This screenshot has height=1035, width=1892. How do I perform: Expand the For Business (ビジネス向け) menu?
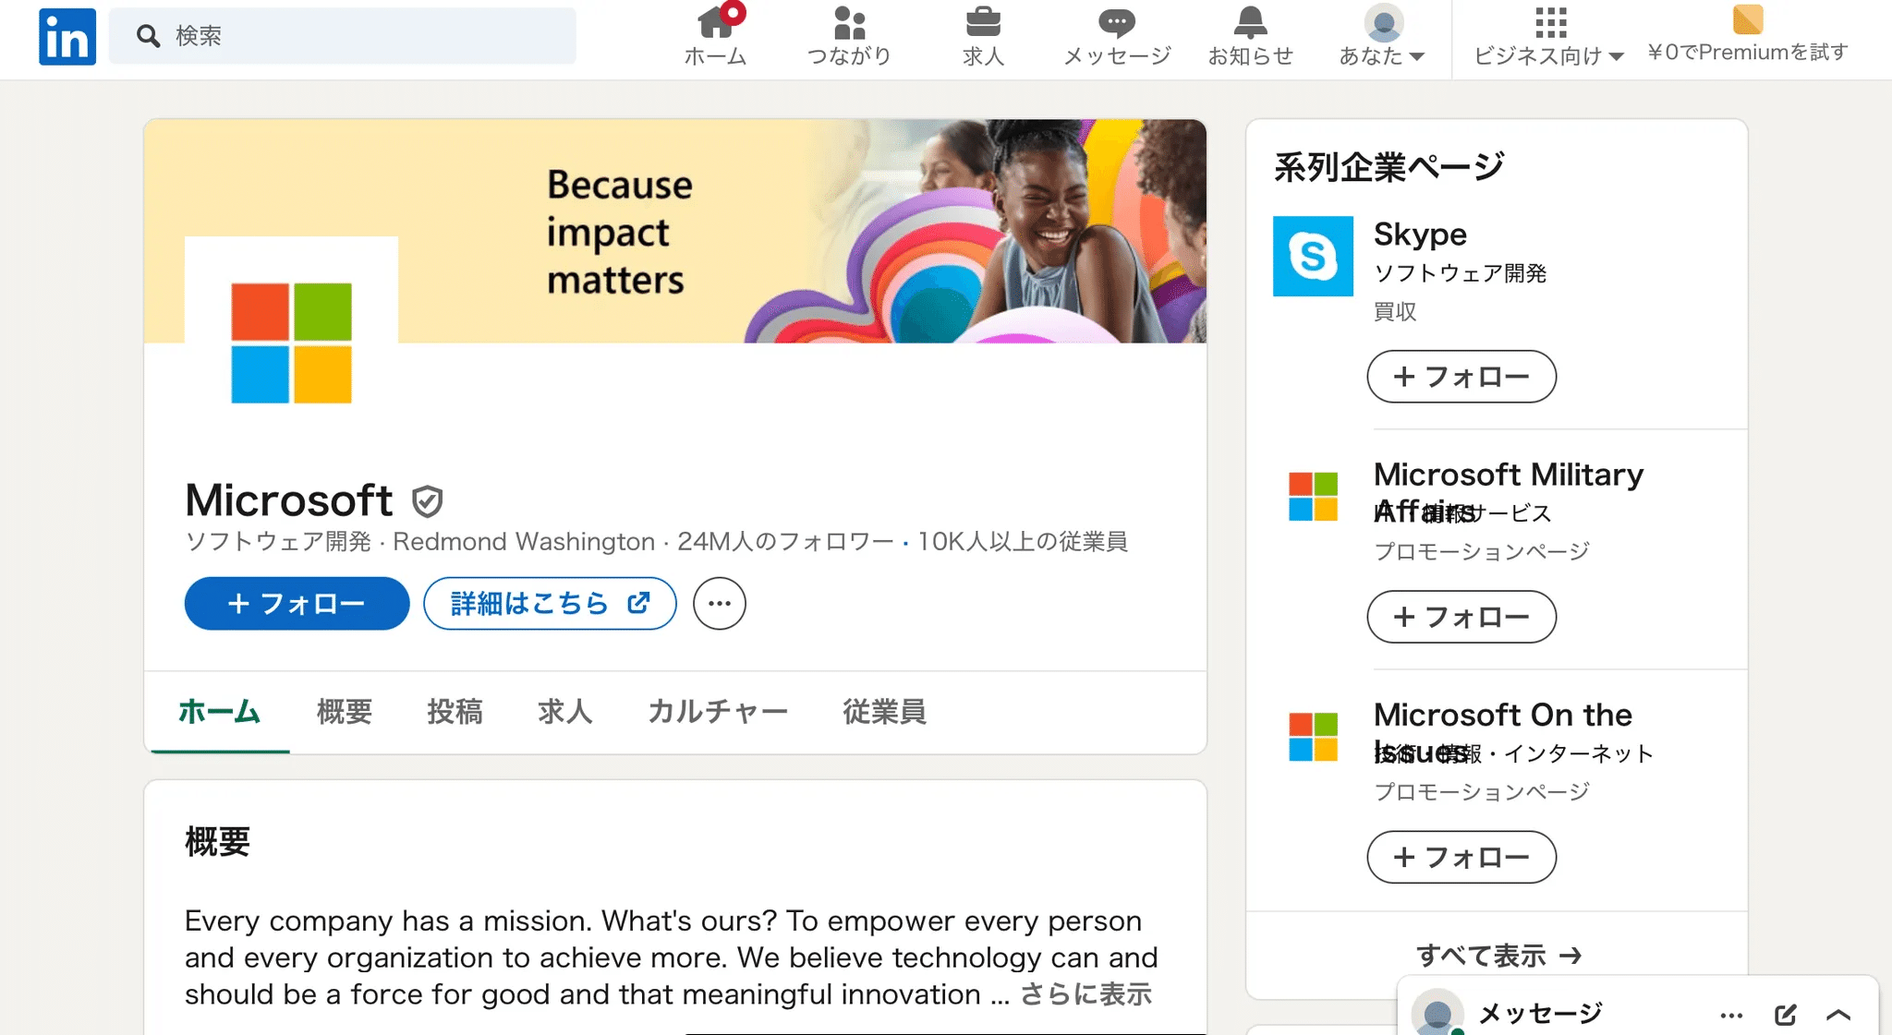tap(1549, 37)
